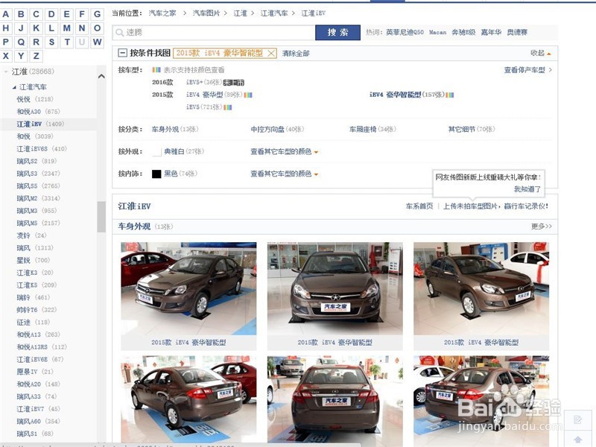Select 和悦A30 (675) in sidebar

pos(38,112)
